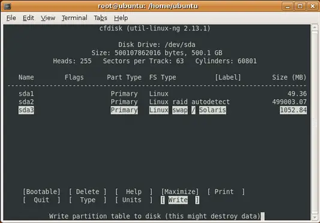Image resolution: width=320 pixels, height=223 pixels.
Task: Click the 'Heads: 255' text
Action: [72, 61]
